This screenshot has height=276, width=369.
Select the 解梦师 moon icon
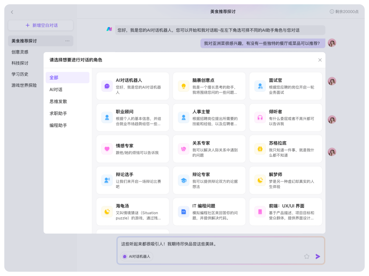(260, 180)
